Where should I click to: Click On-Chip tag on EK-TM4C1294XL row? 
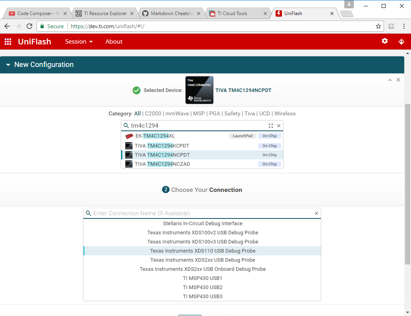pyautogui.click(x=270, y=136)
